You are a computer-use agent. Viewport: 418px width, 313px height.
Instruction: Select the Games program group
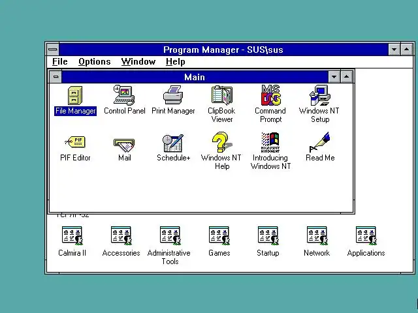(x=219, y=236)
